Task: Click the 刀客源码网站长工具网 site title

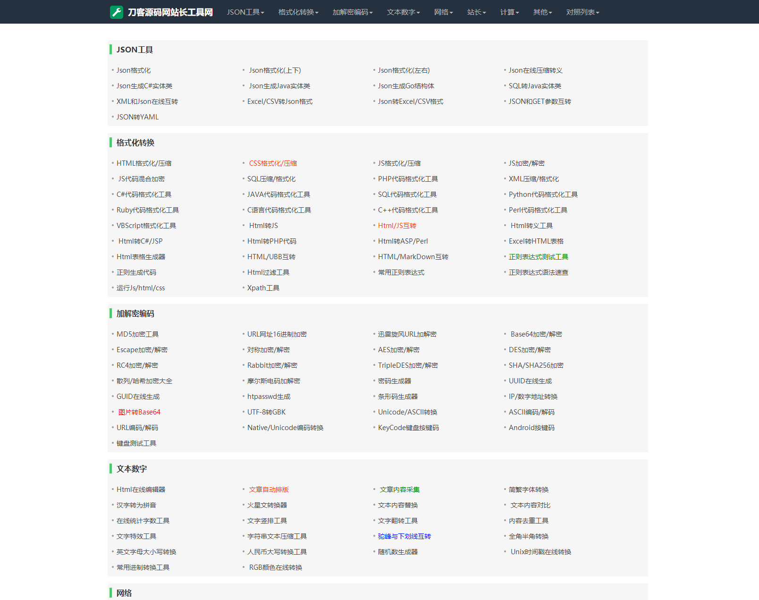Action: 170,12
